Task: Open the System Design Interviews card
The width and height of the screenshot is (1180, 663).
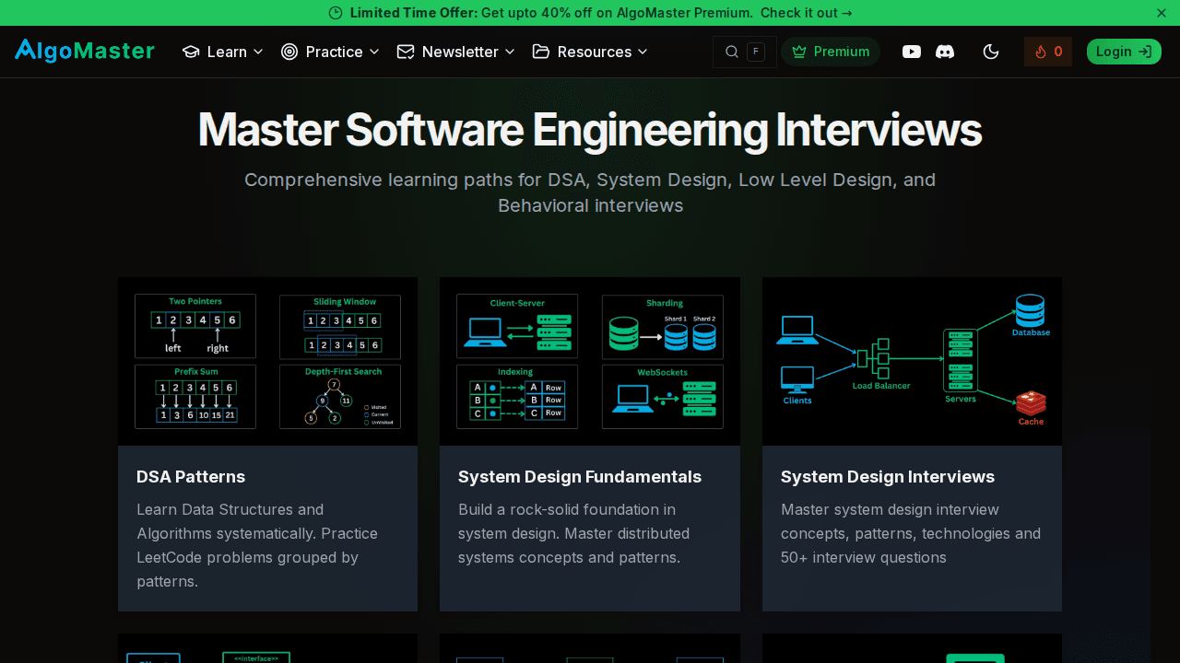Action: 912,444
